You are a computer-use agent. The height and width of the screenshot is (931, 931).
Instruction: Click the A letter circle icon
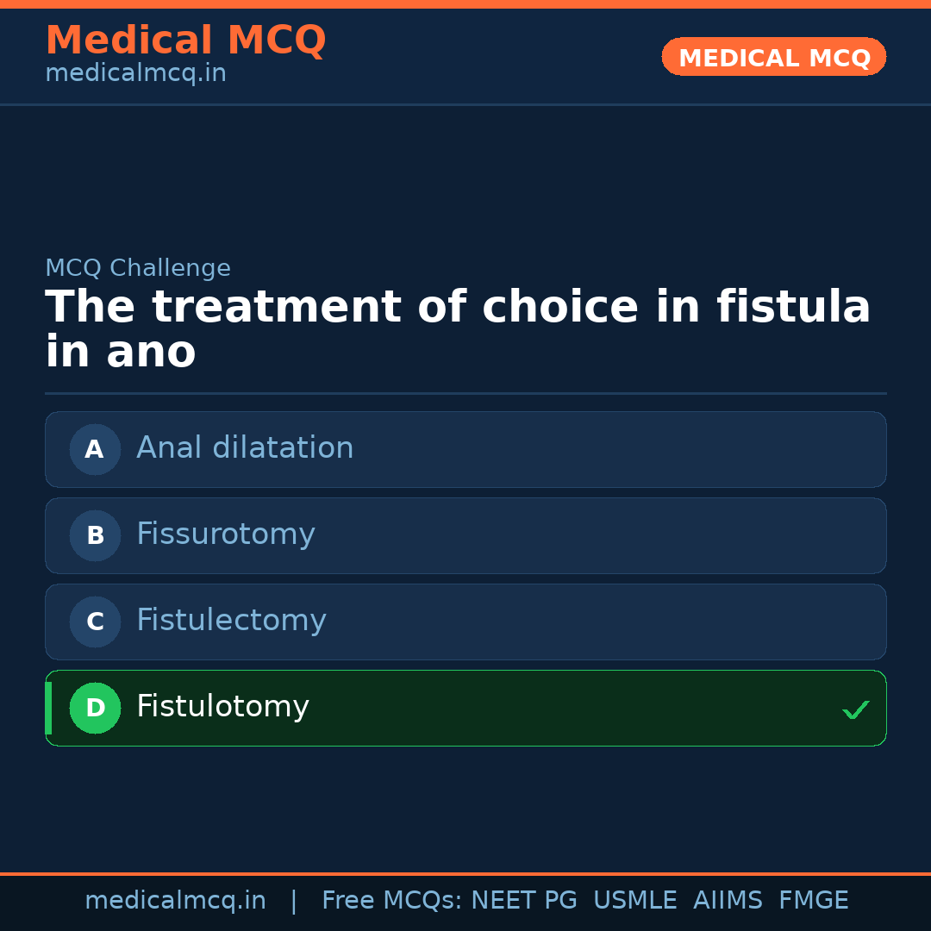pos(95,449)
